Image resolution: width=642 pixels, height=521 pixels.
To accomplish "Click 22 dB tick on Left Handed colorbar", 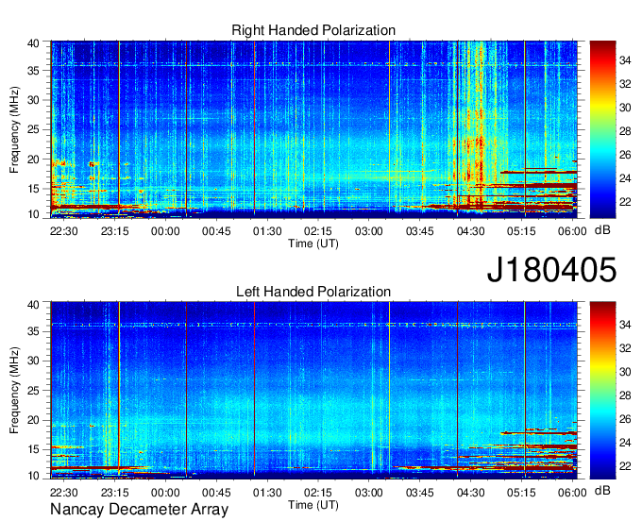I will pyautogui.click(x=625, y=466).
